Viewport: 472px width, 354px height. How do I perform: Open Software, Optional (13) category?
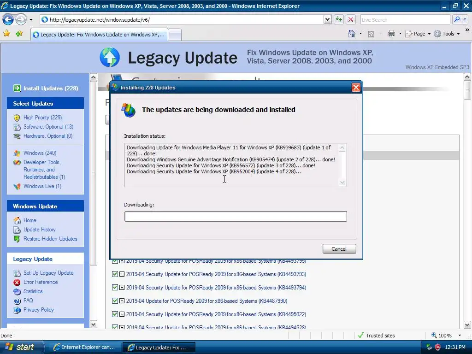pyautogui.click(x=48, y=127)
